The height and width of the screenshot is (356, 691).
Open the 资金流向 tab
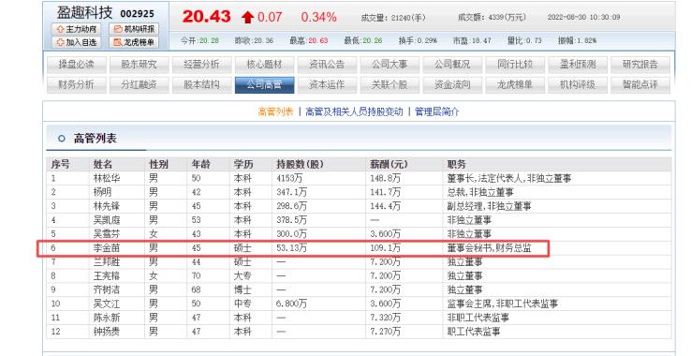pos(452,84)
